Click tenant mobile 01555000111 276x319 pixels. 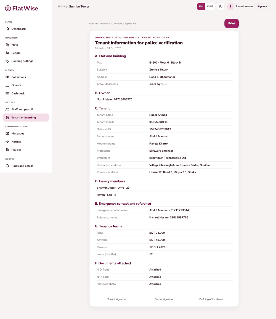[158, 122]
